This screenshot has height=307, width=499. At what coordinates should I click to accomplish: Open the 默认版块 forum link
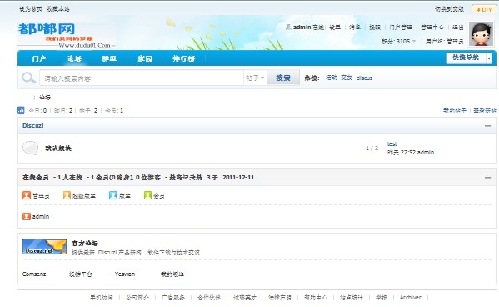tap(58, 148)
